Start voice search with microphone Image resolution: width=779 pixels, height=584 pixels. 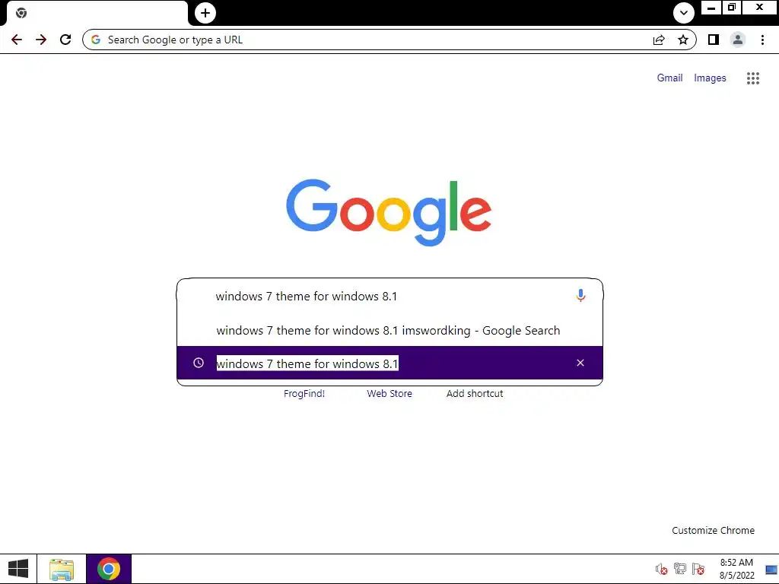click(580, 296)
